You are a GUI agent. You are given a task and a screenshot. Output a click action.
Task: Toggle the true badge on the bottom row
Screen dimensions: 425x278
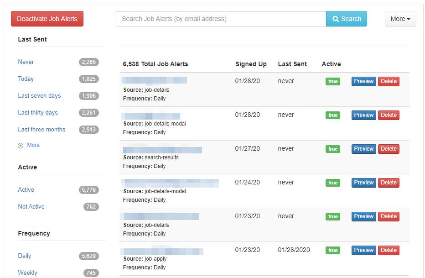click(x=332, y=250)
